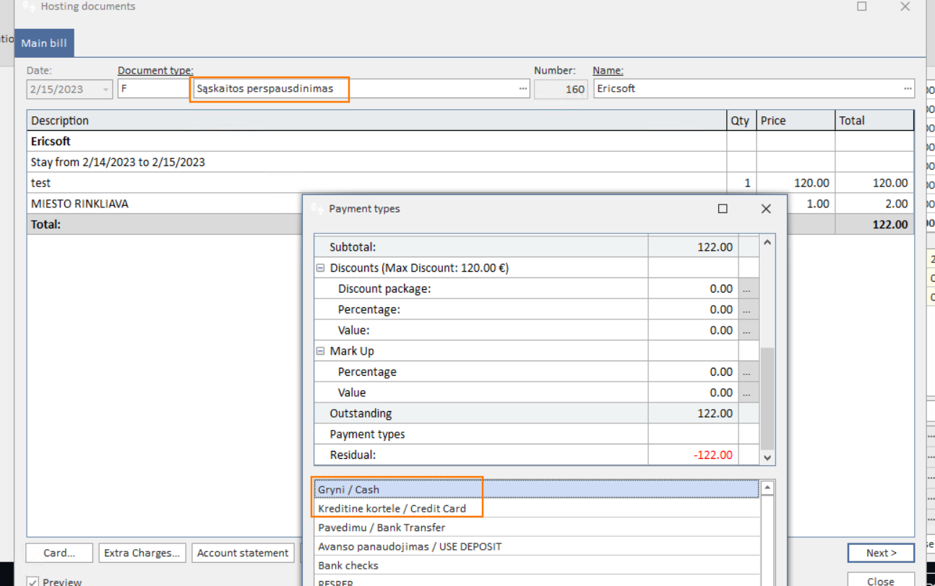The image size is (935, 586).
Task: Open the Date dropdown showing 2/15/2023
Action: (x=106, y=90)
